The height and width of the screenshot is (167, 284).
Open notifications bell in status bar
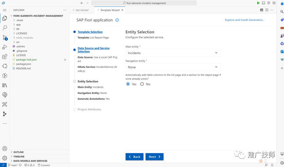coord(272,165)
